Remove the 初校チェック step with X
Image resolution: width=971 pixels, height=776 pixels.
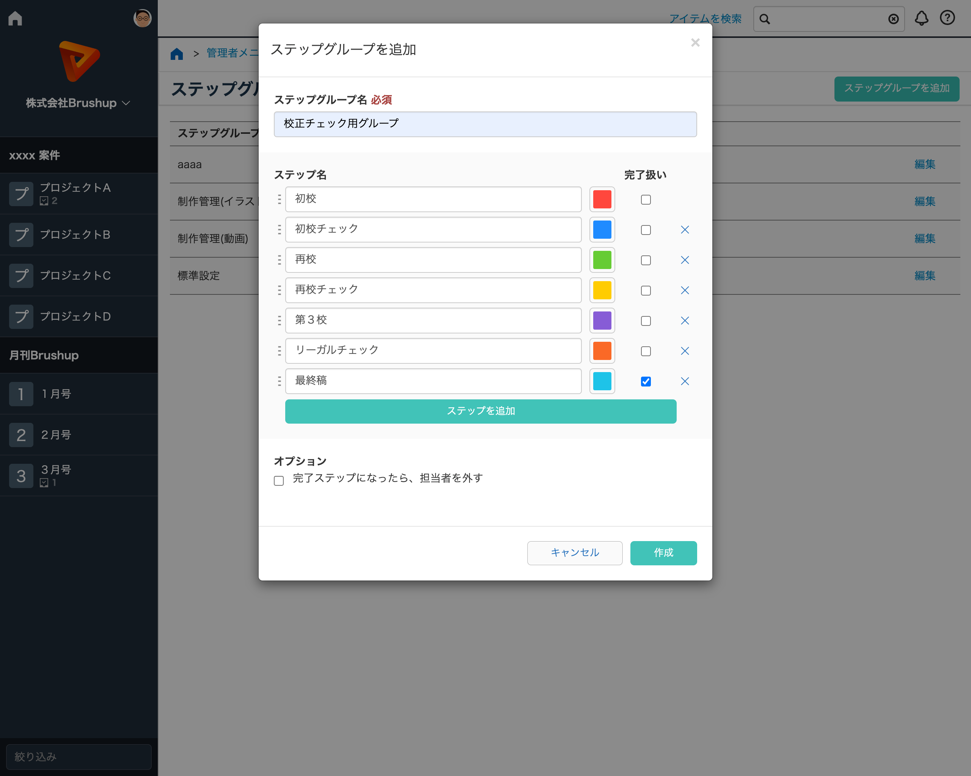pos(685,230)
